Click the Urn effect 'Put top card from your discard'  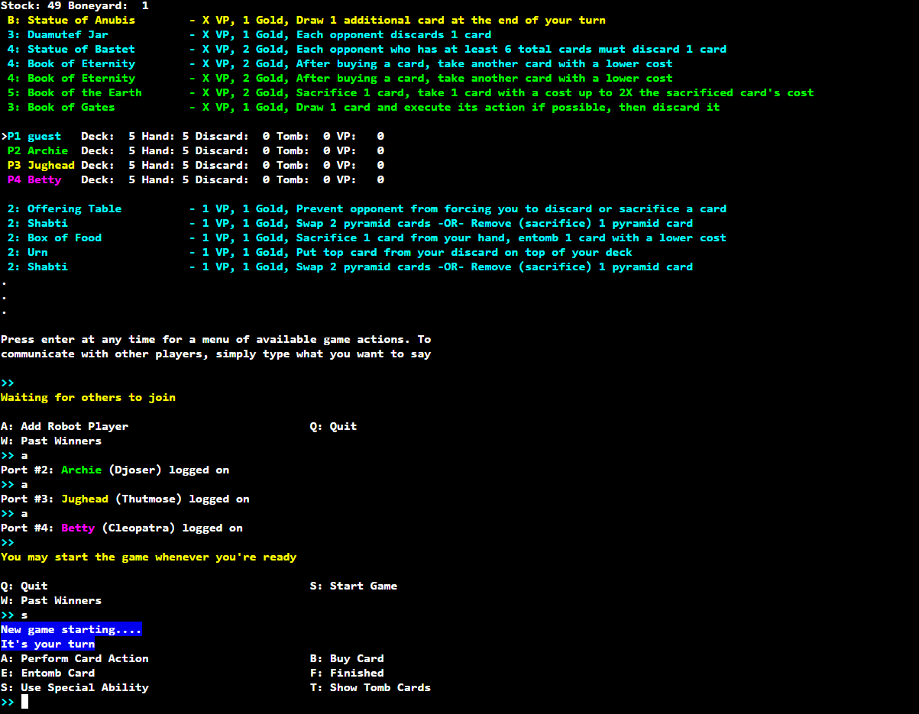[394, 252]
